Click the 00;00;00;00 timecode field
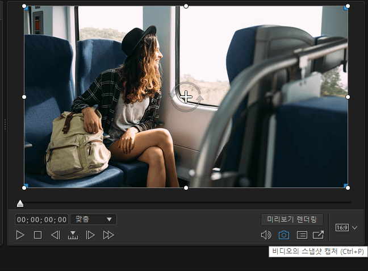The width and height of the screenshot is (368, 271). tap(42, 219)
